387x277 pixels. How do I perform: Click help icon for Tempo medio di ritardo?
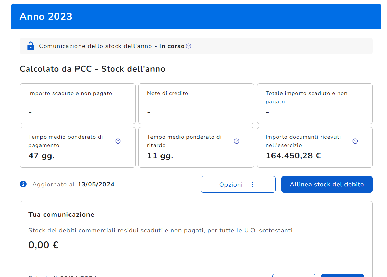click(237, 141)
